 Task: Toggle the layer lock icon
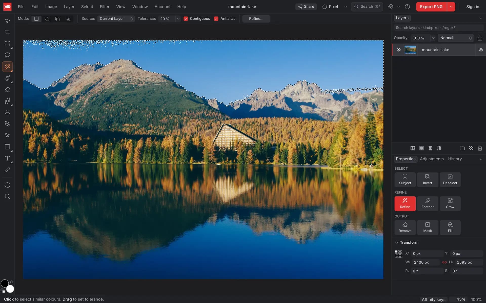click(480, 38)
